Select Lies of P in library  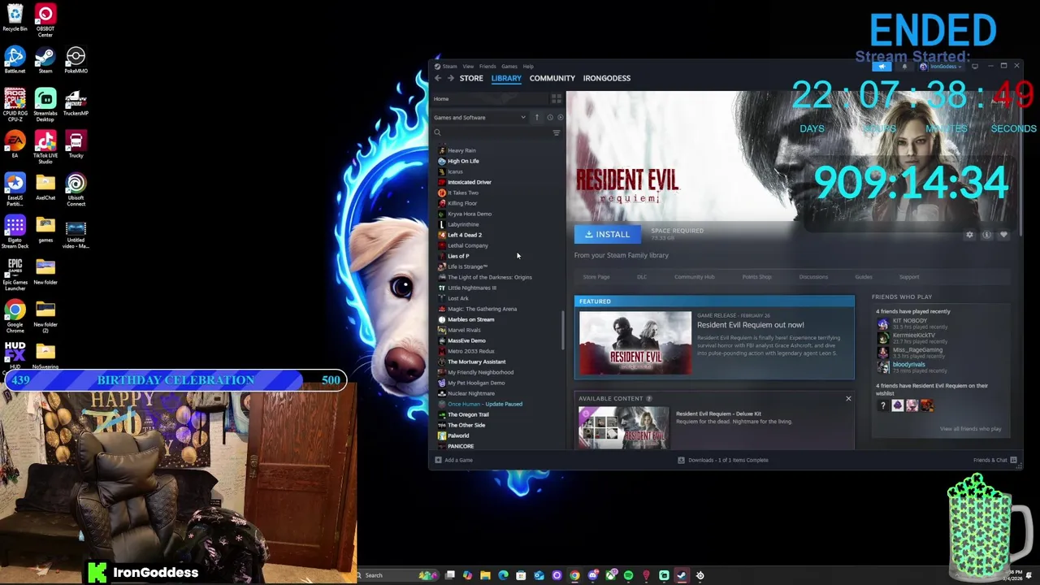(x=457, y=256)
